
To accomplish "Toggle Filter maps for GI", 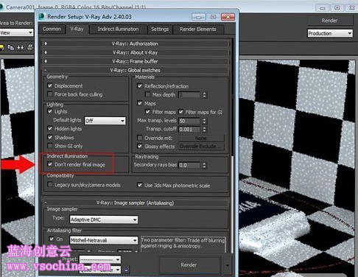I will coord(181,112).
